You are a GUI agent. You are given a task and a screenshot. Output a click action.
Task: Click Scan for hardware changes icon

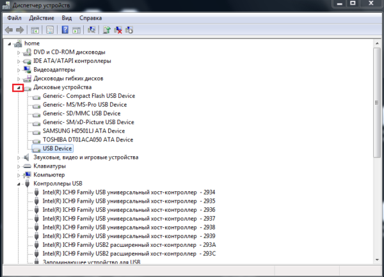92,30
